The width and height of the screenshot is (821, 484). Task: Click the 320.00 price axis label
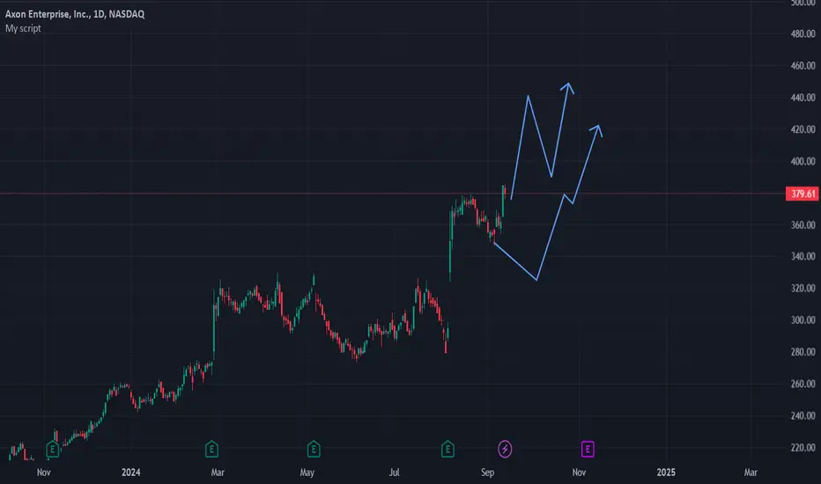click(803, 289)
